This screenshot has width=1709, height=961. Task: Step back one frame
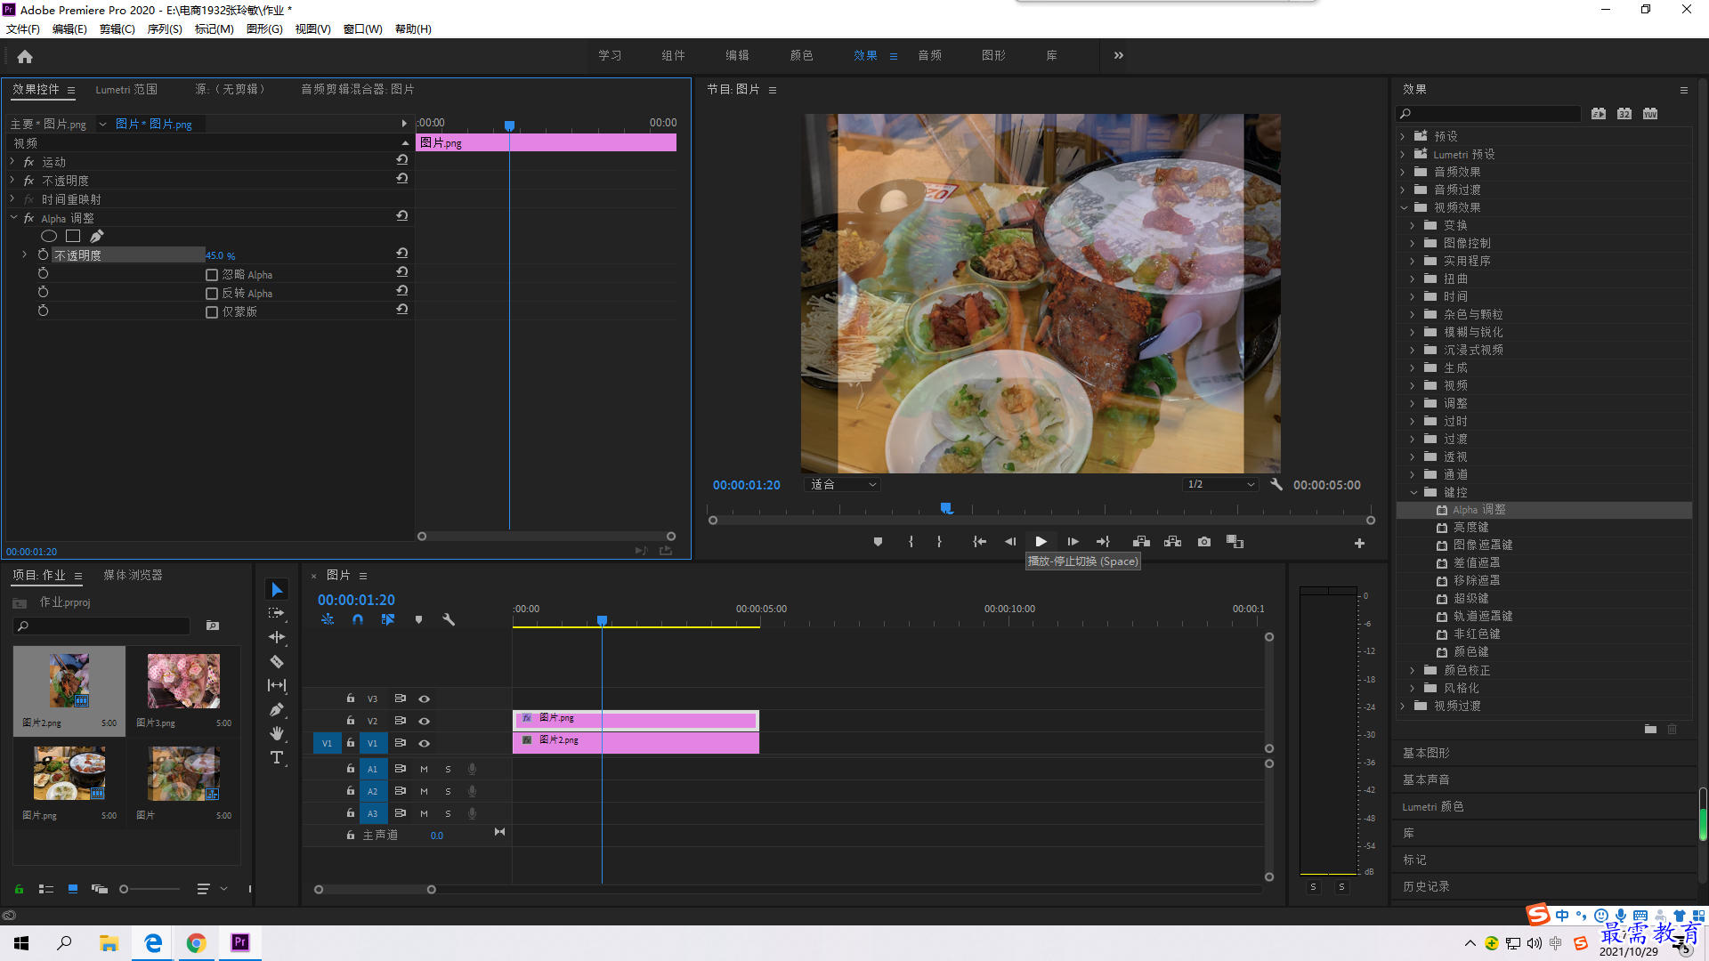(1009, 542)
